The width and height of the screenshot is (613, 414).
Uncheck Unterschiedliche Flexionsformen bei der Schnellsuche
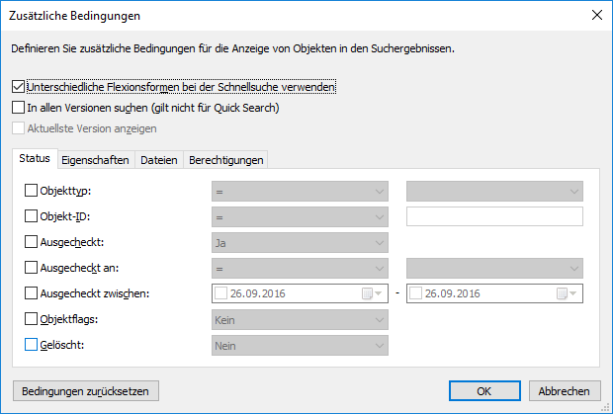(x=17, y=87)
